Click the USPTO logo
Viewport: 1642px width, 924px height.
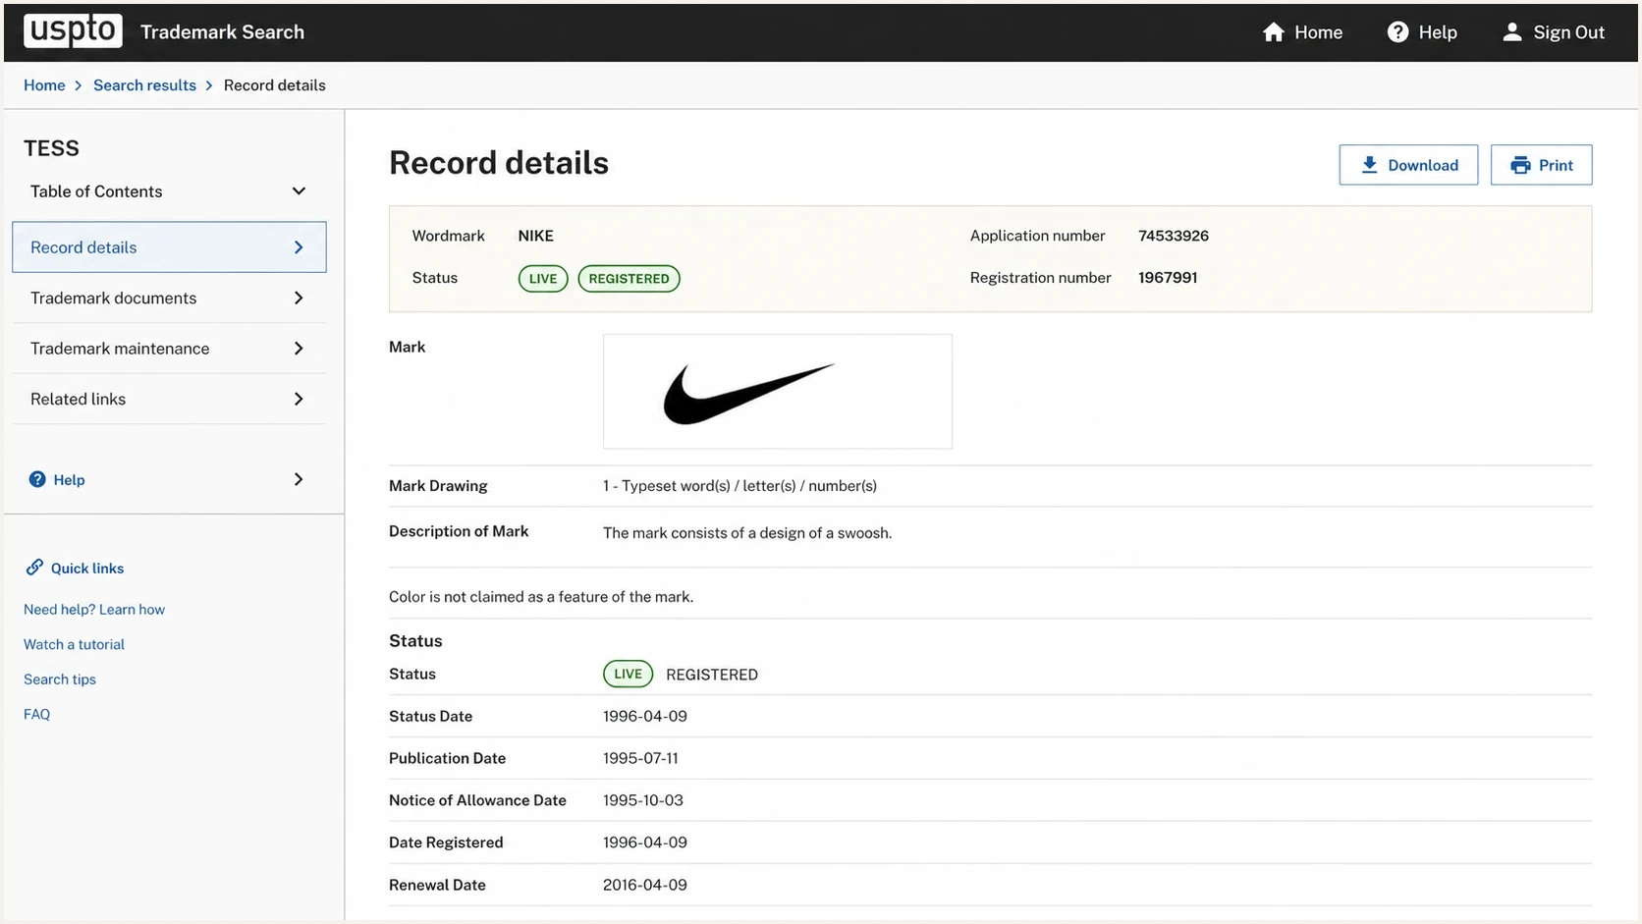(74, 31)
